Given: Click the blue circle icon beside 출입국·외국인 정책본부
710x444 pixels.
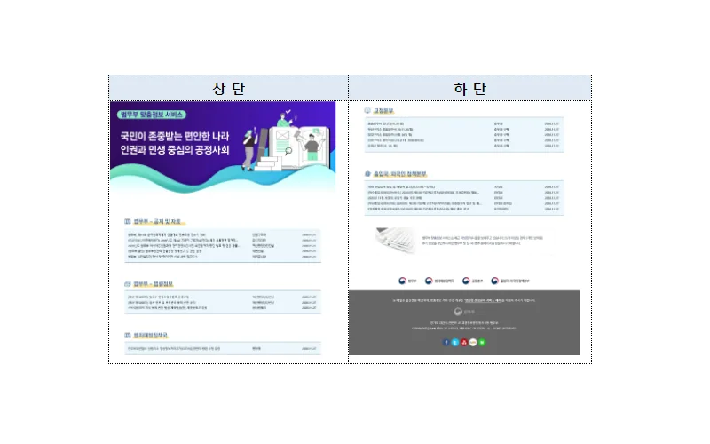Looking at the screenshot, I should (367, 174).
